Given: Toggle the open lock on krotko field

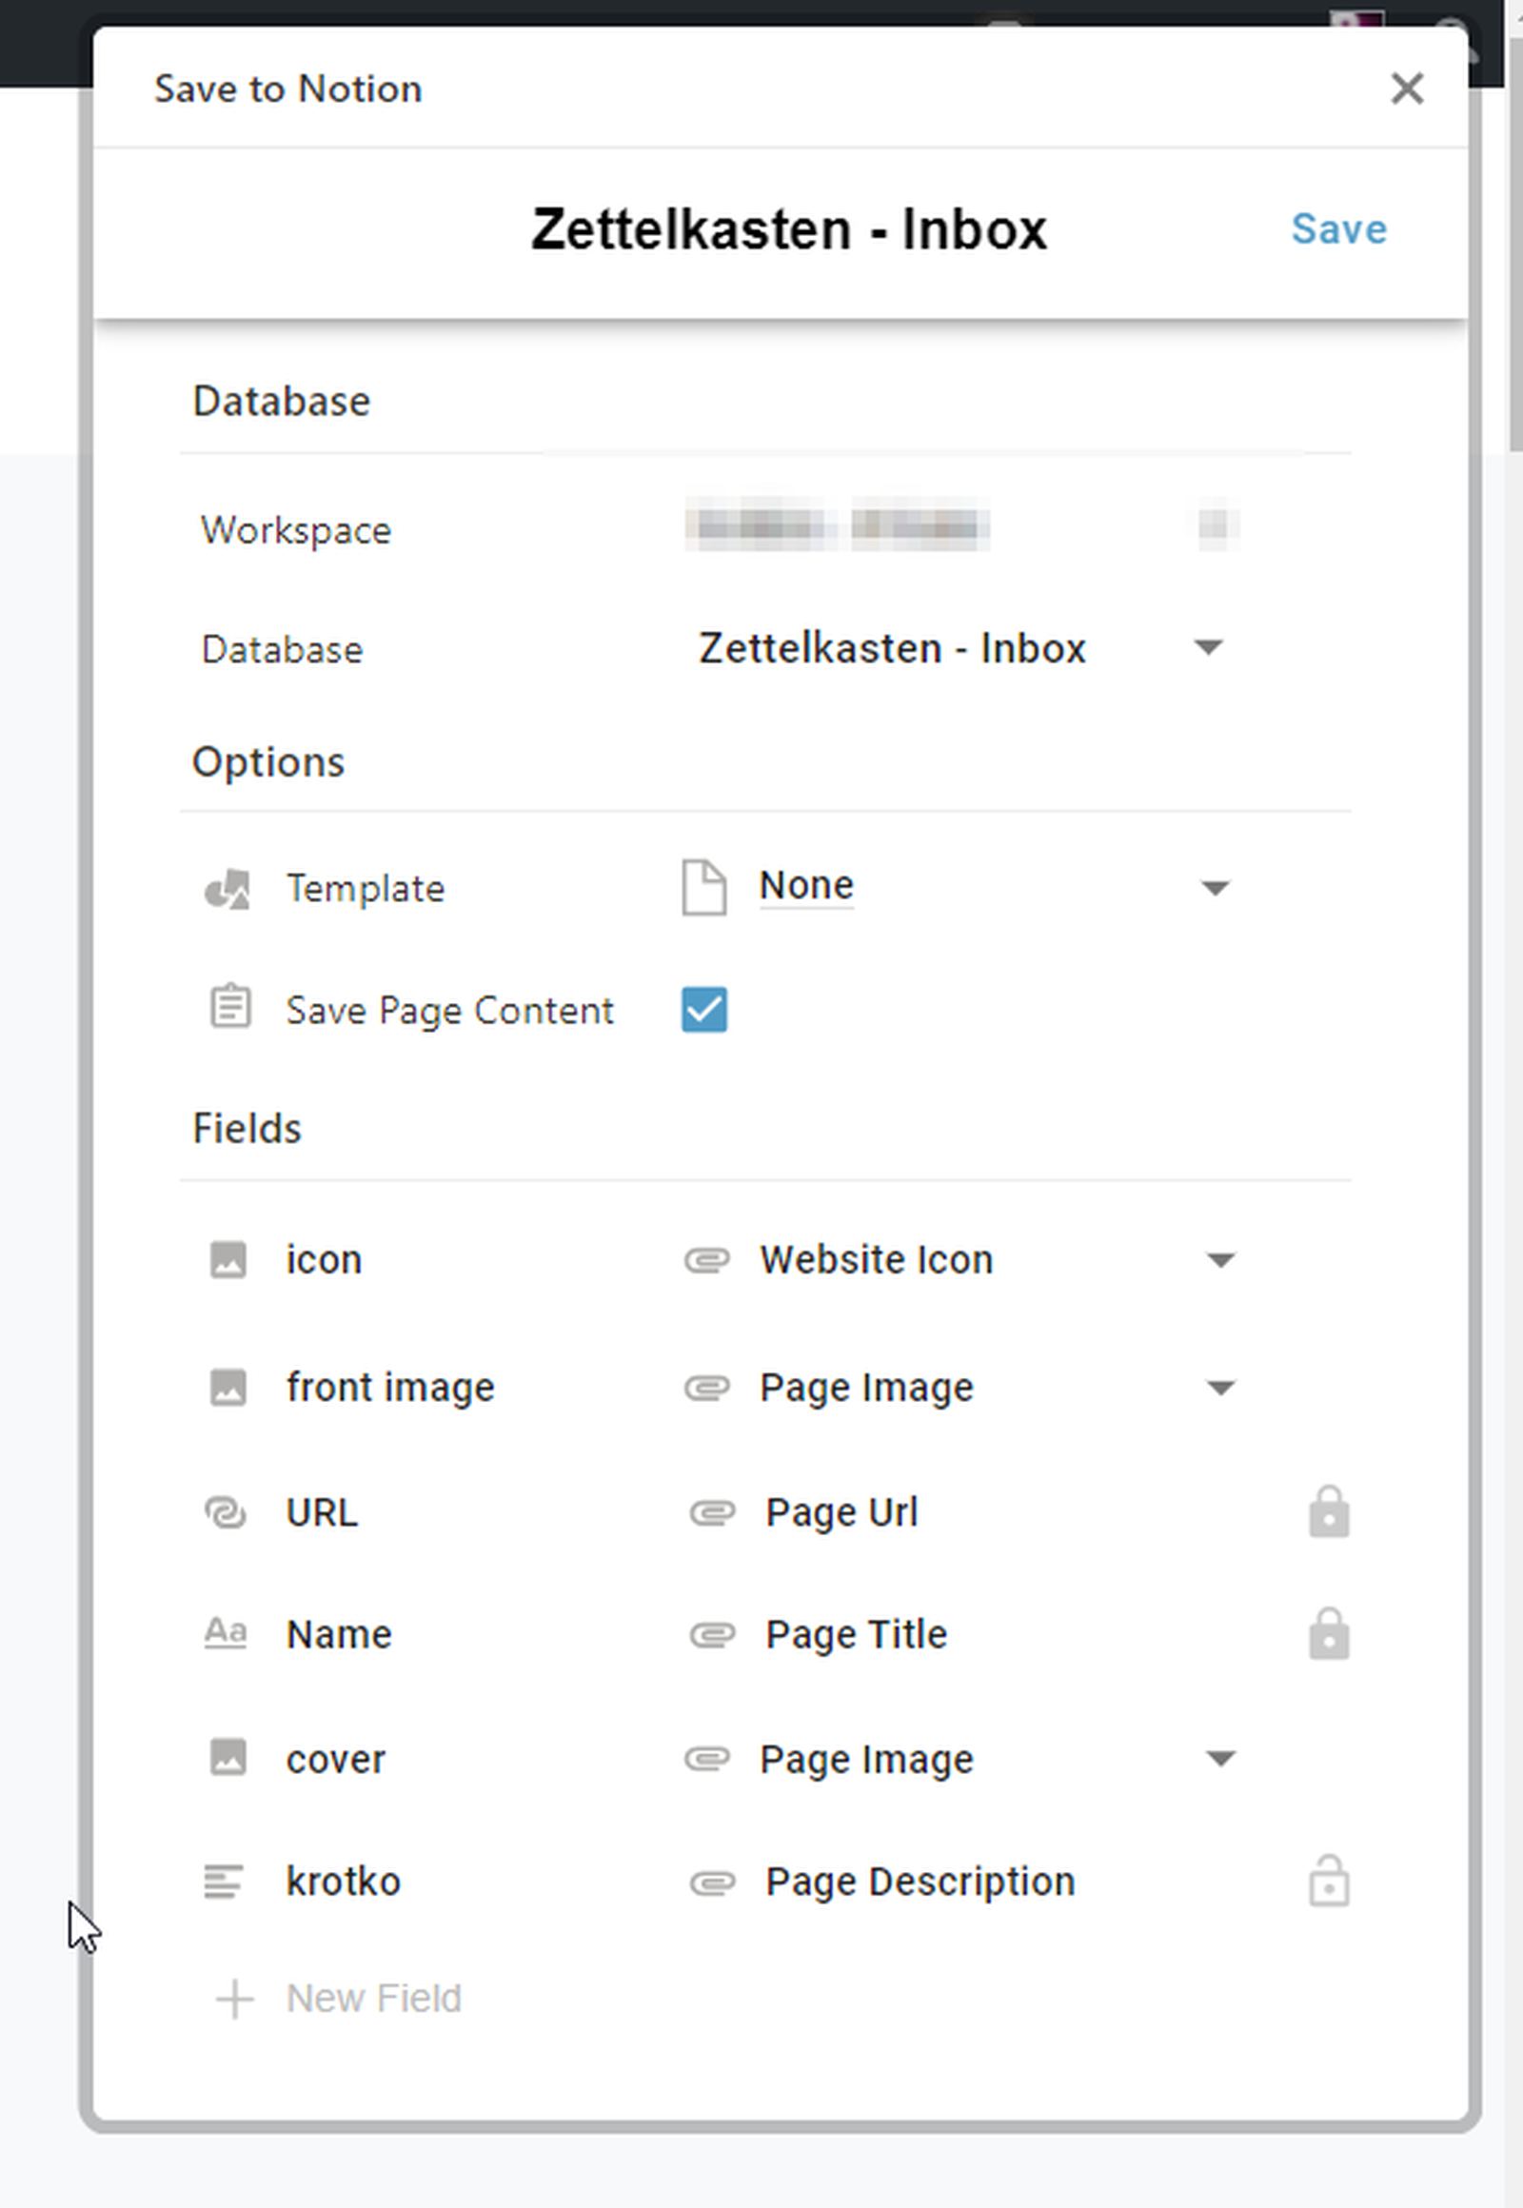Looking at the screenshot, I should pyautogui.click(x=1329, y=1882).
